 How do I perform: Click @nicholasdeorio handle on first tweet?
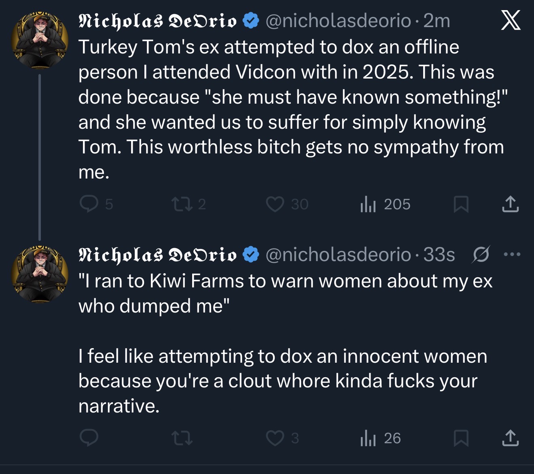pyautogui.click(x=338, y=21)
